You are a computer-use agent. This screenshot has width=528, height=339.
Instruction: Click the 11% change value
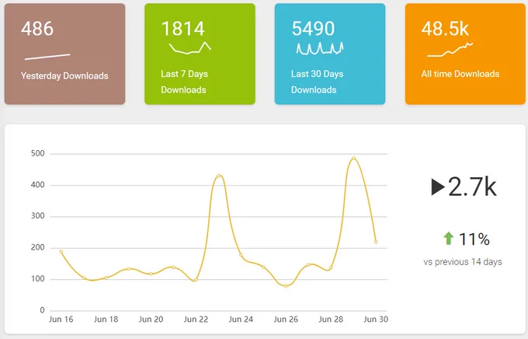(x=474, y=239)
